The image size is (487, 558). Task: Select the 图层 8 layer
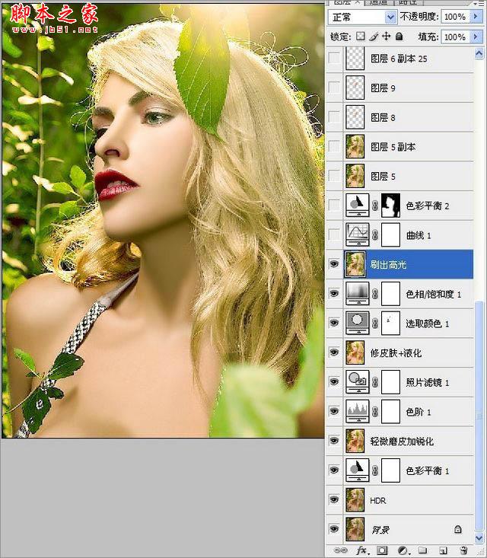pyautogui.click(x=408, y=117)
